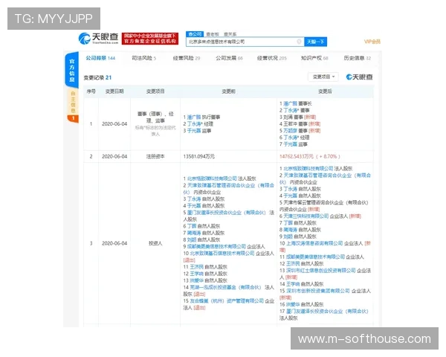This screenshot has width=446, height=357.
Task: Open 深圳市创新投资集团有限公司 link
Action: [317, 291]
